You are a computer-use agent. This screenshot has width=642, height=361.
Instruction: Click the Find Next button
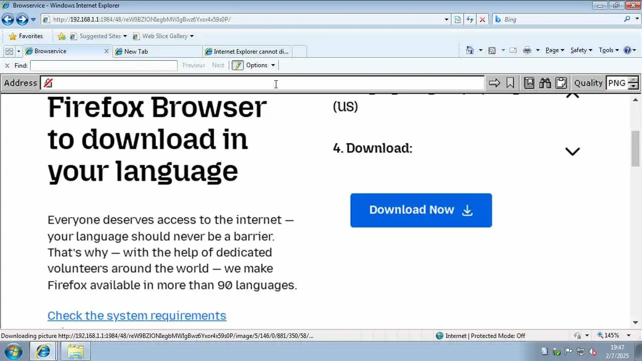coord(218,65)
